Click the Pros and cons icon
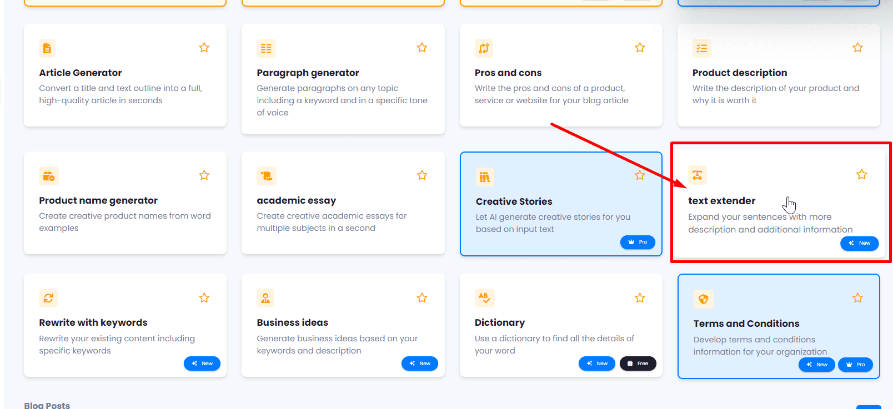893x409 pixels. pos(484,48)
